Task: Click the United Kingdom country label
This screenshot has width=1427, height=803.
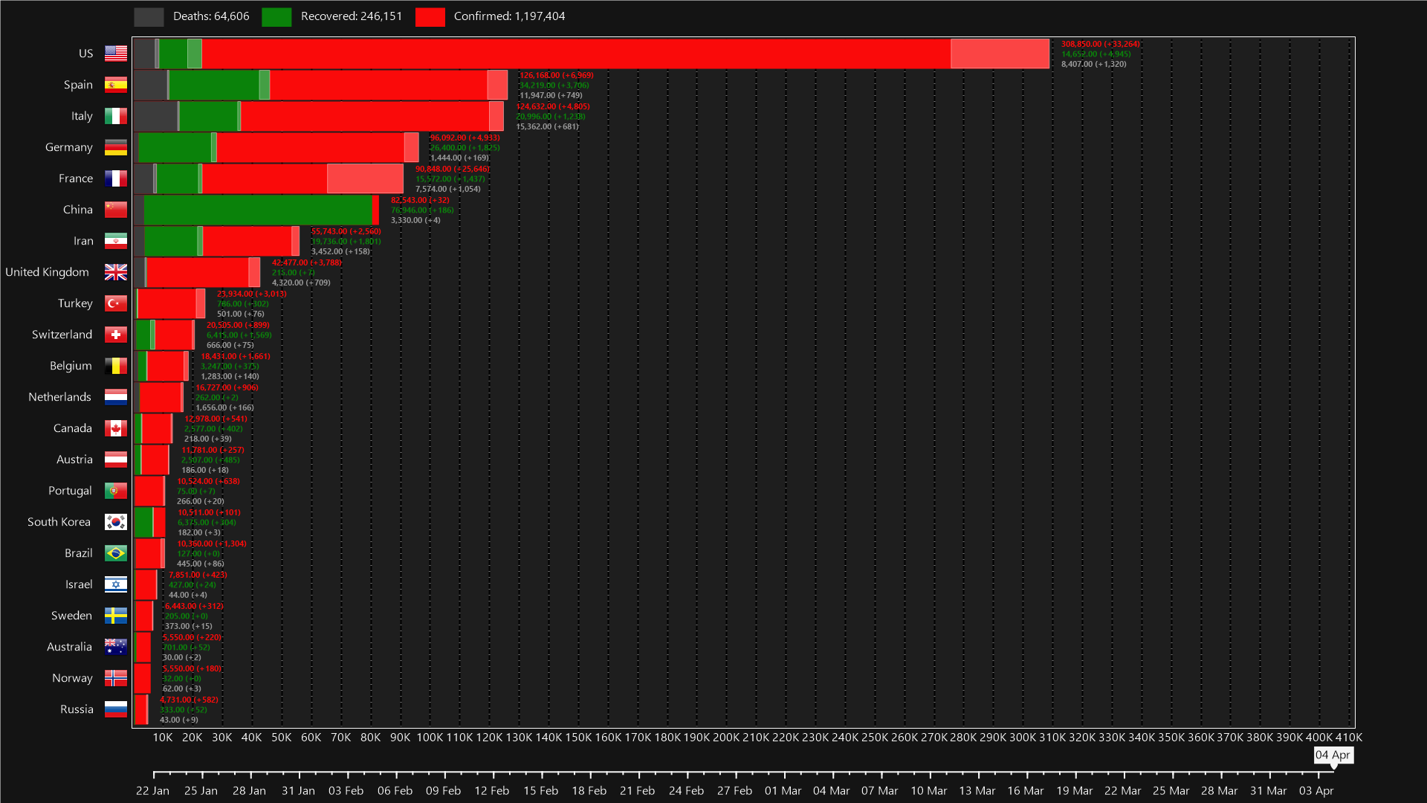Action: (x=47, y=272)
